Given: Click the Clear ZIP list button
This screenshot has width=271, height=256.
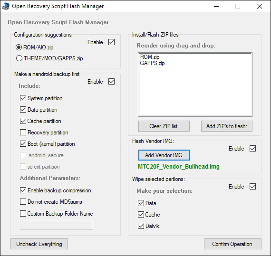Looking at the screenshot, I should pyautogui.click(x=164, y=126).
